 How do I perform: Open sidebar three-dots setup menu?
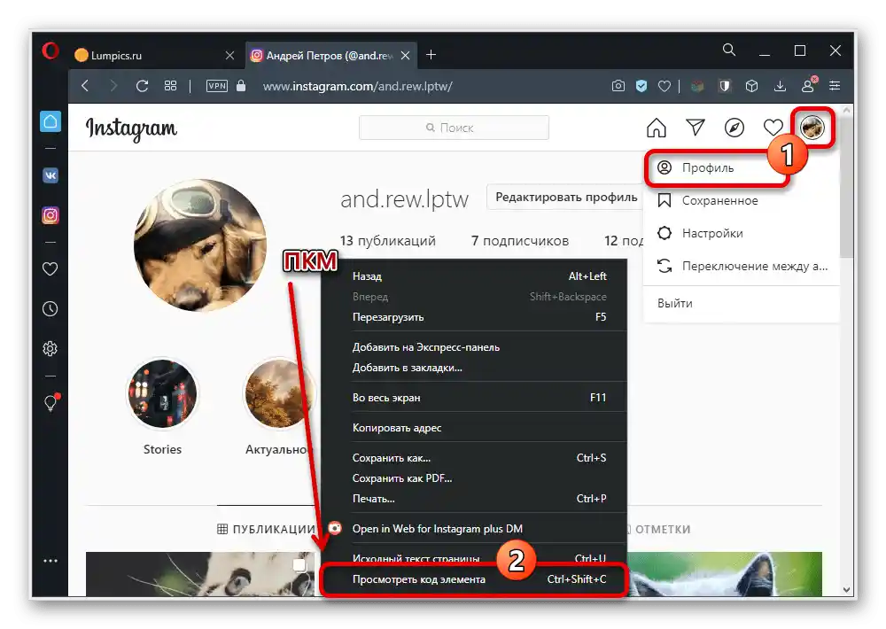[x=51, y=561]
